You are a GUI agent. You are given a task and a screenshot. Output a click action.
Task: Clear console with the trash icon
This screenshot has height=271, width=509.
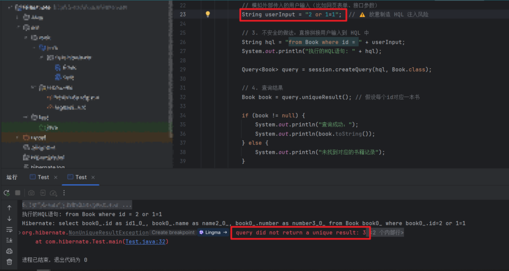tap(9, 261)
